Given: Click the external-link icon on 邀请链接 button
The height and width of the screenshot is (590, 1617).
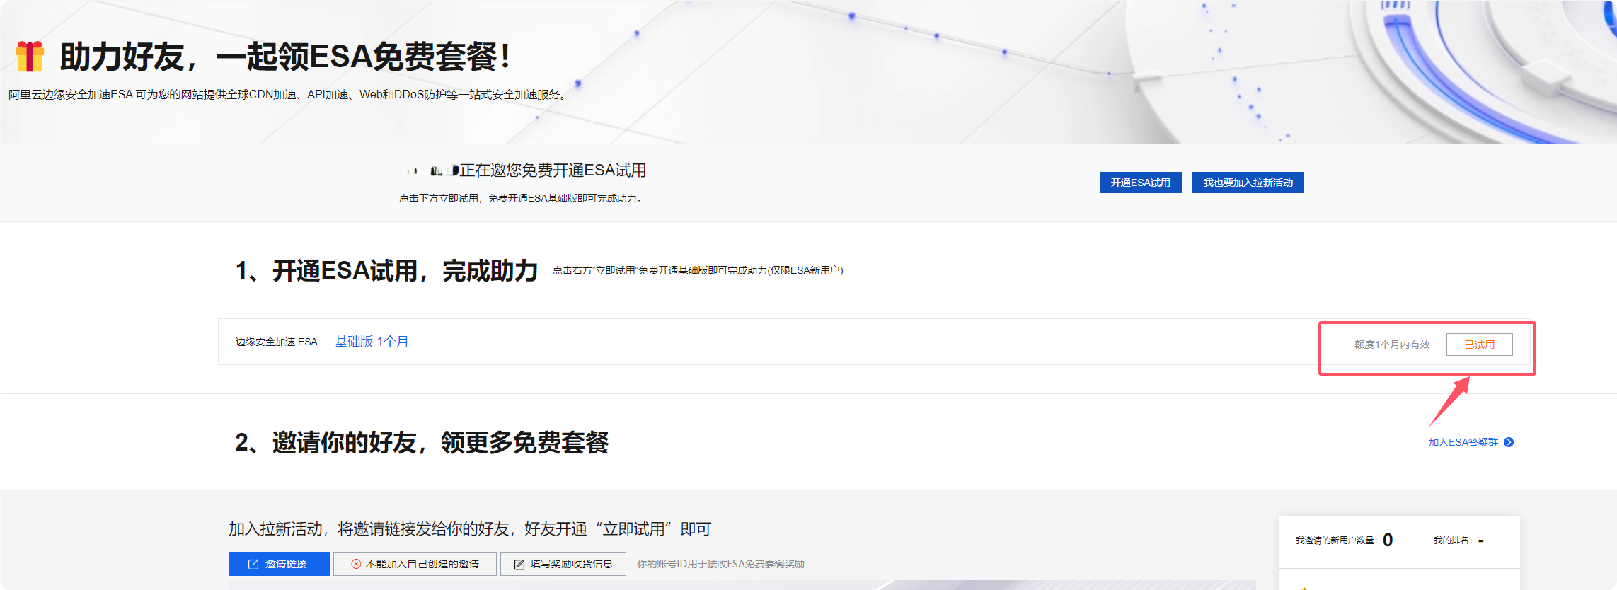Looking at the screenshot, I should tap(253, 565).
